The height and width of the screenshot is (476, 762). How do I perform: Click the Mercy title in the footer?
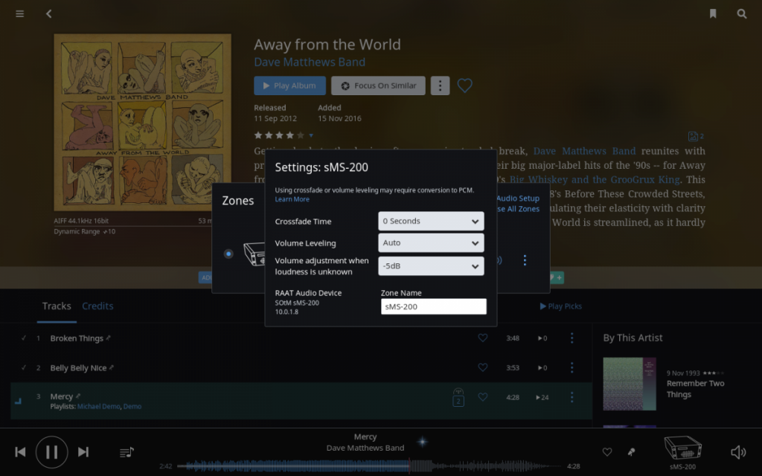point(365,437)
